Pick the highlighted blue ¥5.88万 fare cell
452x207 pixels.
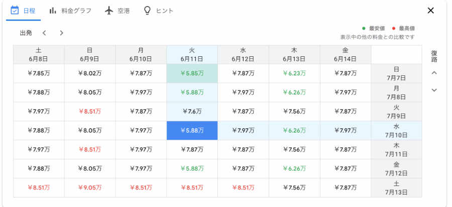[x=192, y=131]
